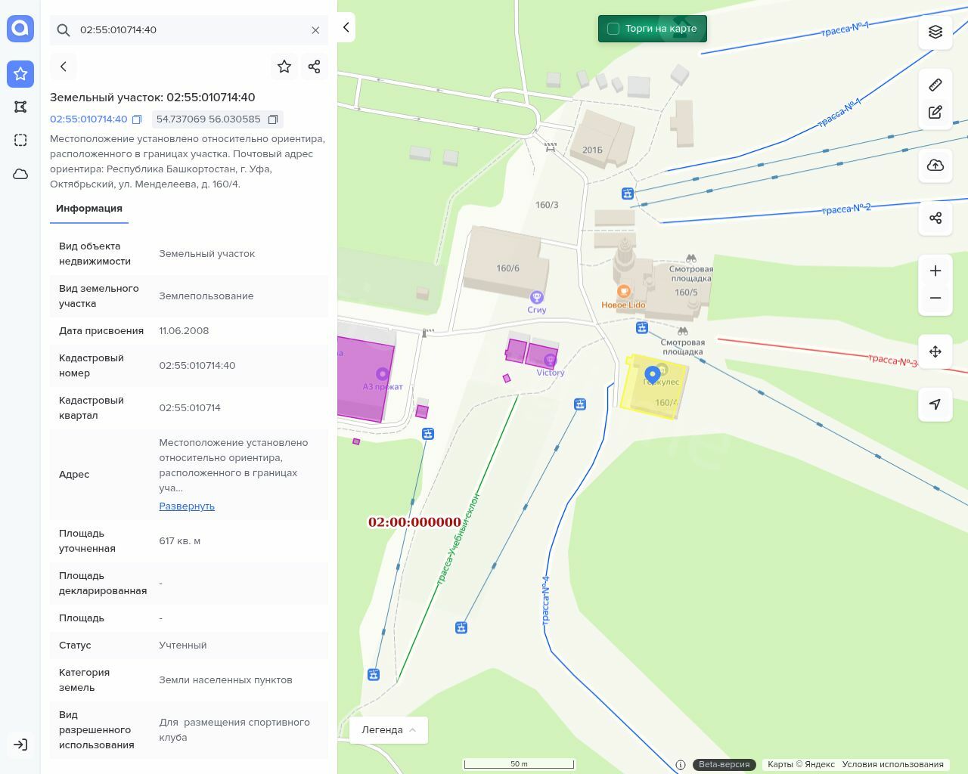968x774 pixels.
Task: Open the login icon in sidebar
Action: 20,745
